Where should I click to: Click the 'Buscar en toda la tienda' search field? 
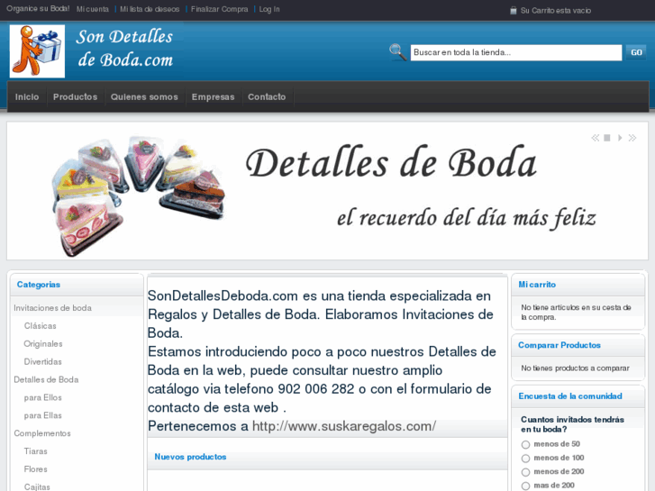516,52
